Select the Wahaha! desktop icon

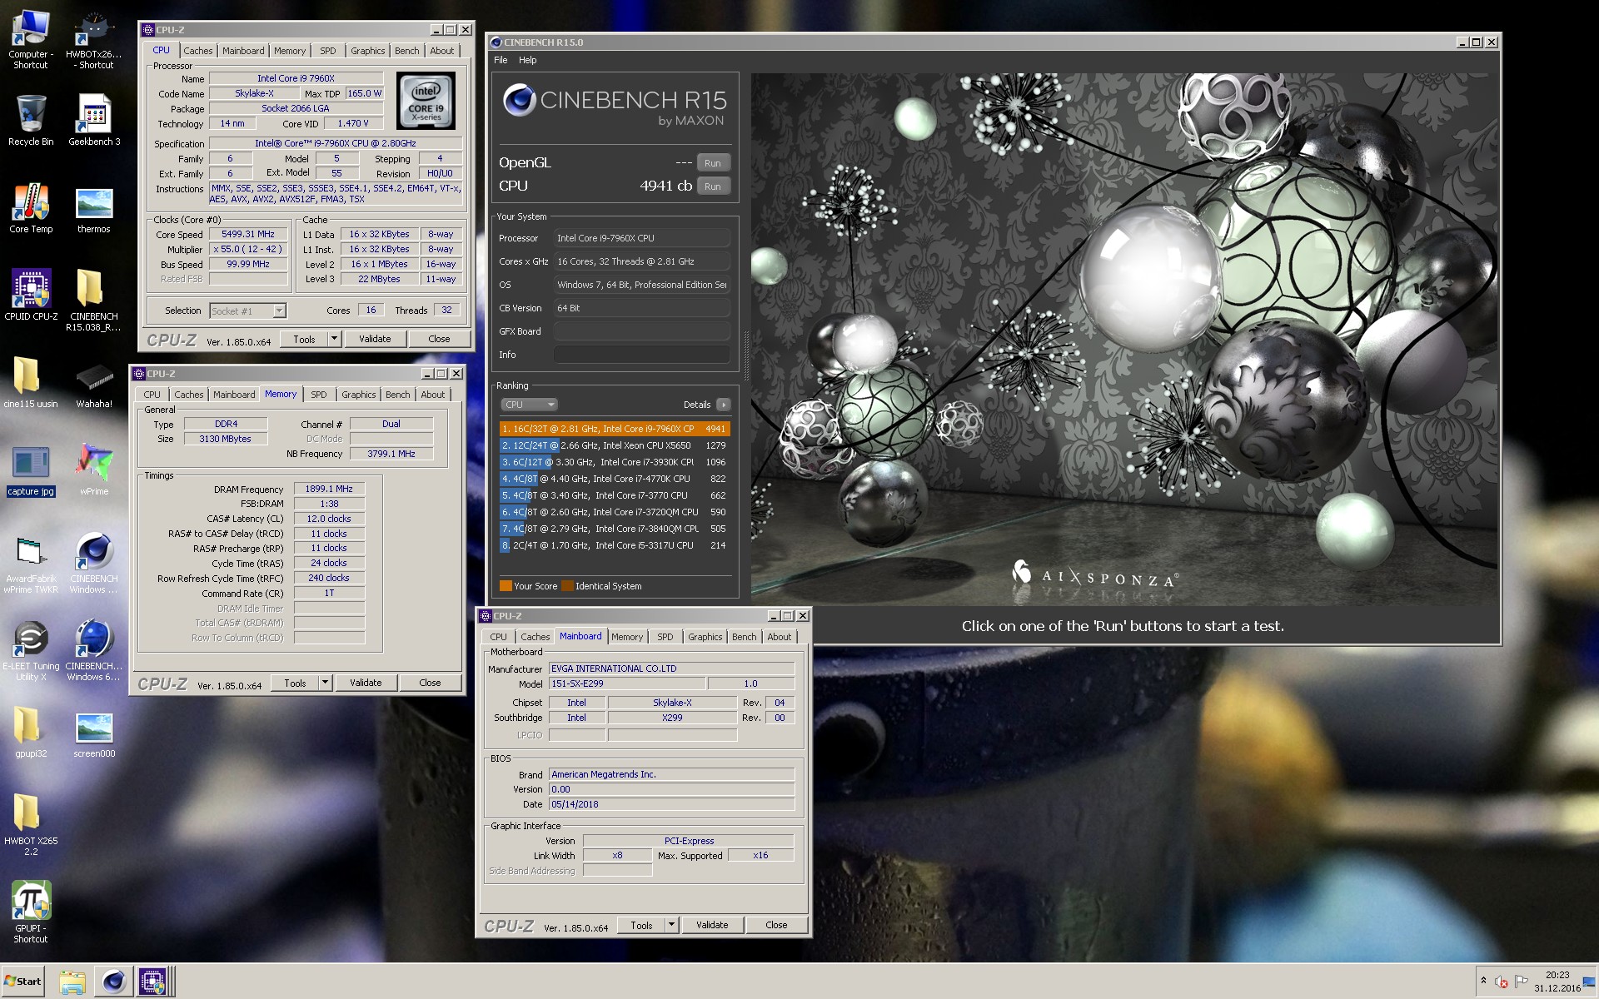click(94, 383)
